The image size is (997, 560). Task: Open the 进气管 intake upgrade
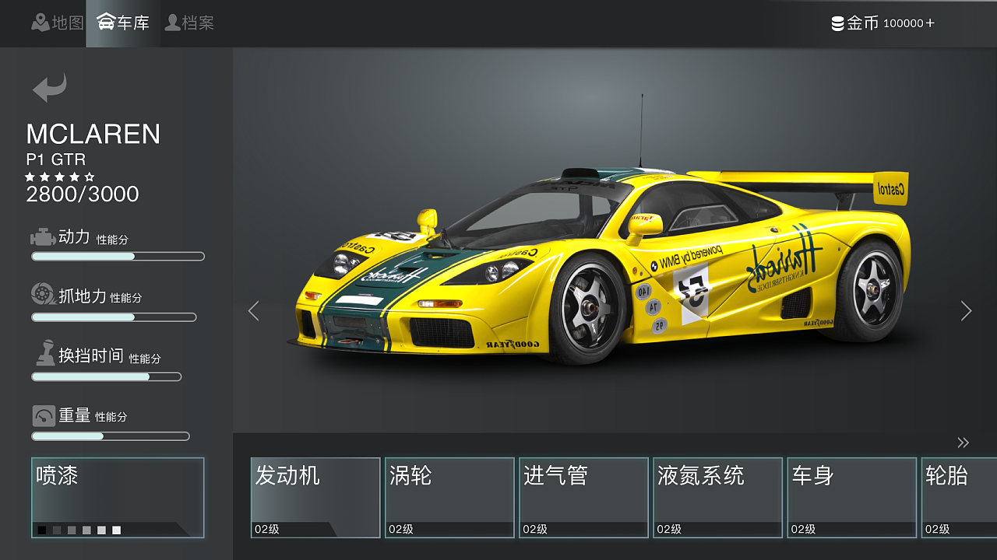pos(583,498)
